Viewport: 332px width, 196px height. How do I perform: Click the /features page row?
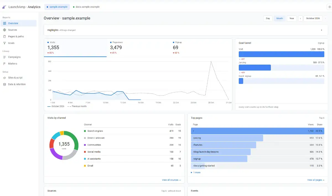258,145
